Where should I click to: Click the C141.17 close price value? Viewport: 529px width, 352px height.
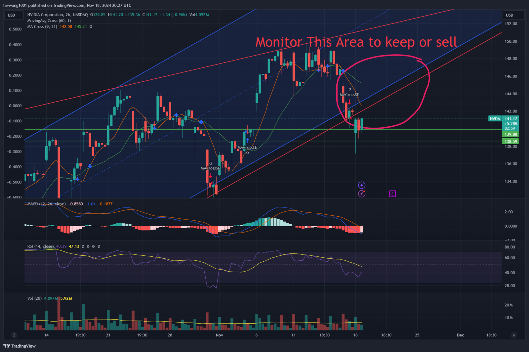[x=150, y=15]
